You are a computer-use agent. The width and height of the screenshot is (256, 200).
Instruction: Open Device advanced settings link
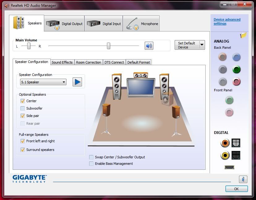227,22
